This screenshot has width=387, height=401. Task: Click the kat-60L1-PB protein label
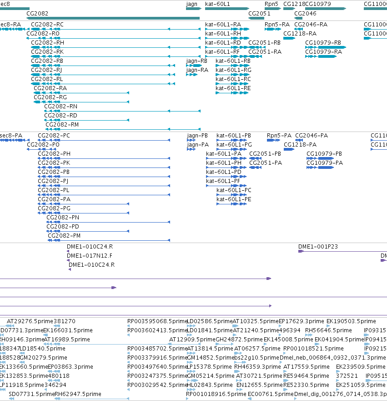pyautogui.click(x=234, y=136)
